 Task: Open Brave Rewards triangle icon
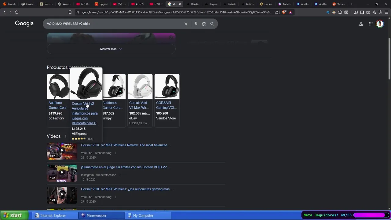tap(291, 12)
